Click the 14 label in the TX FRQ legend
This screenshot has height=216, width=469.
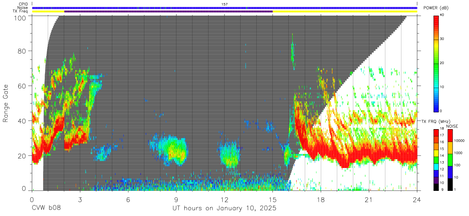pyautogui.click(x=442, y=156)
